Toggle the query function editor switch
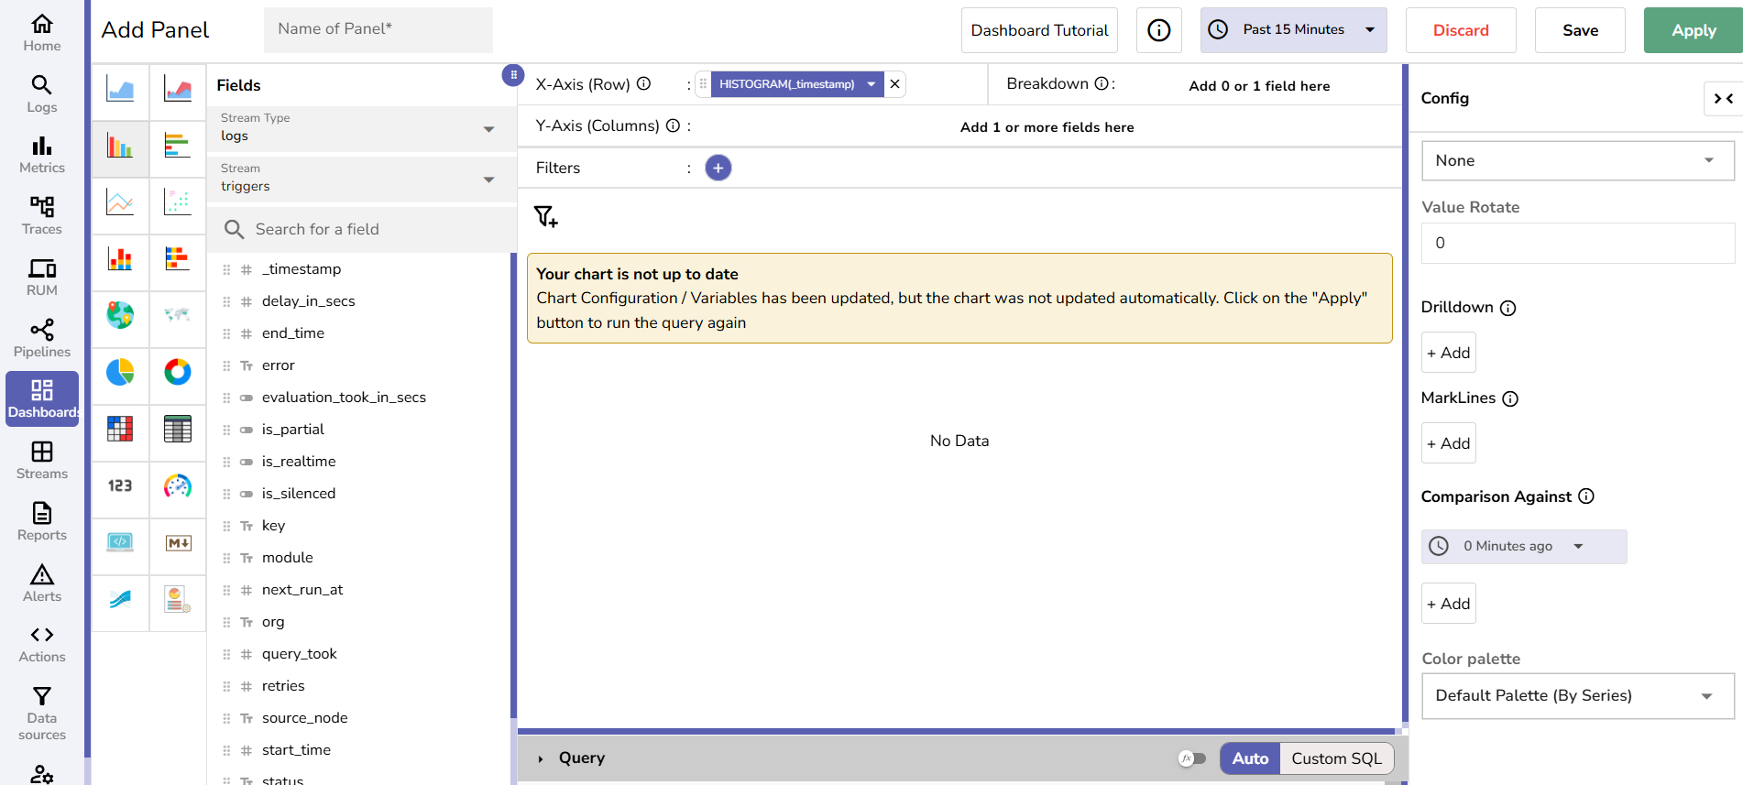Viewport: 1743px width, 785px height. (x=1192, y=758)
